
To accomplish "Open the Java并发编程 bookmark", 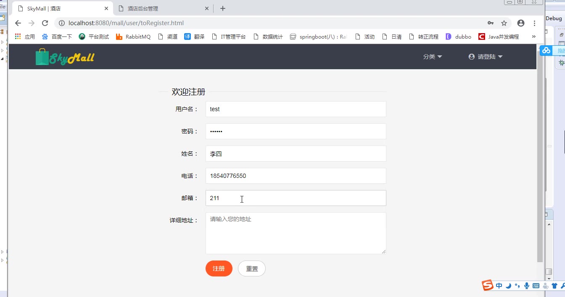I will click(499, 36).
